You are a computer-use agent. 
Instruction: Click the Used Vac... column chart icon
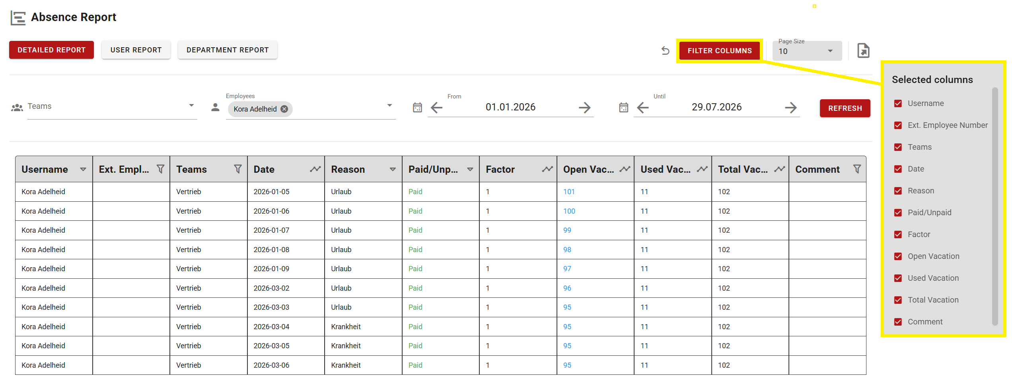702,169
